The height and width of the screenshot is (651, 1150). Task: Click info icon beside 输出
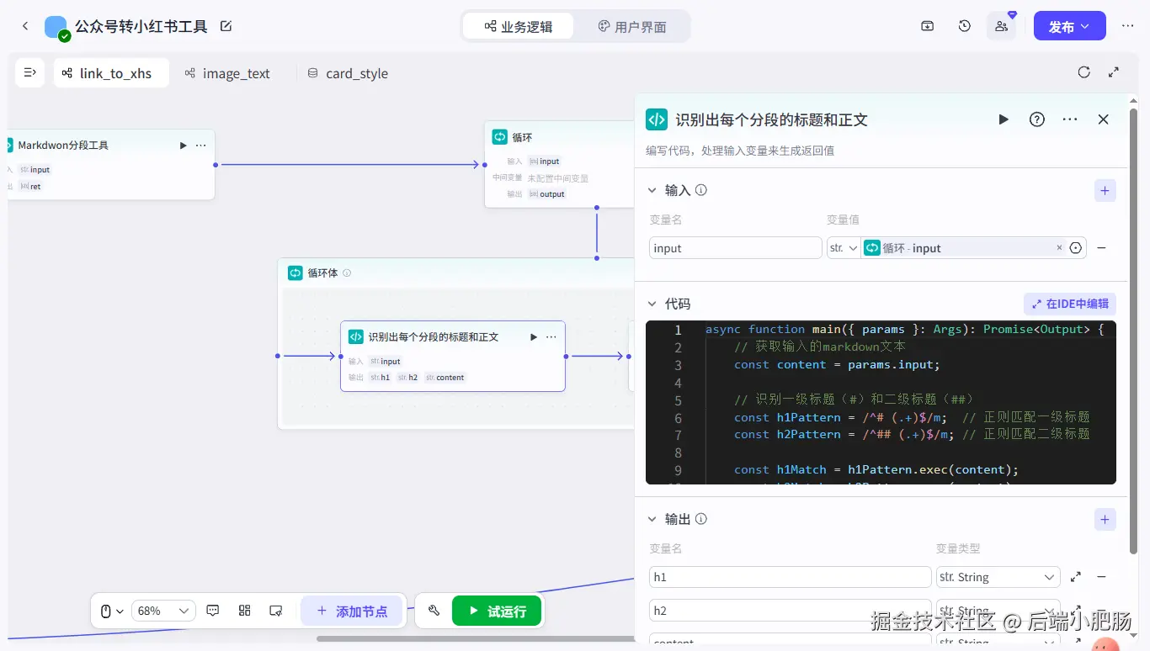(700, 519)
